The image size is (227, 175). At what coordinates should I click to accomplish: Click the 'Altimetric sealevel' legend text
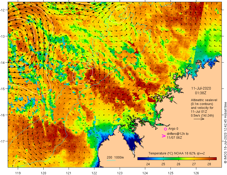204,100
